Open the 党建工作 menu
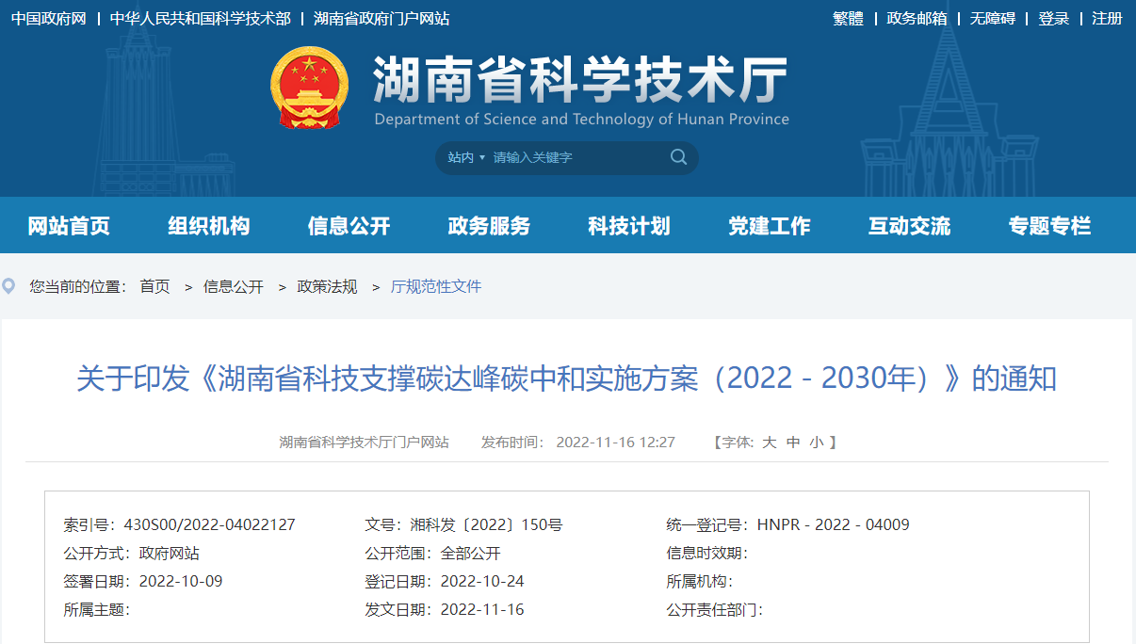Image resolution: width=1136 pixels, height=644 pixels. click(769, 226)
